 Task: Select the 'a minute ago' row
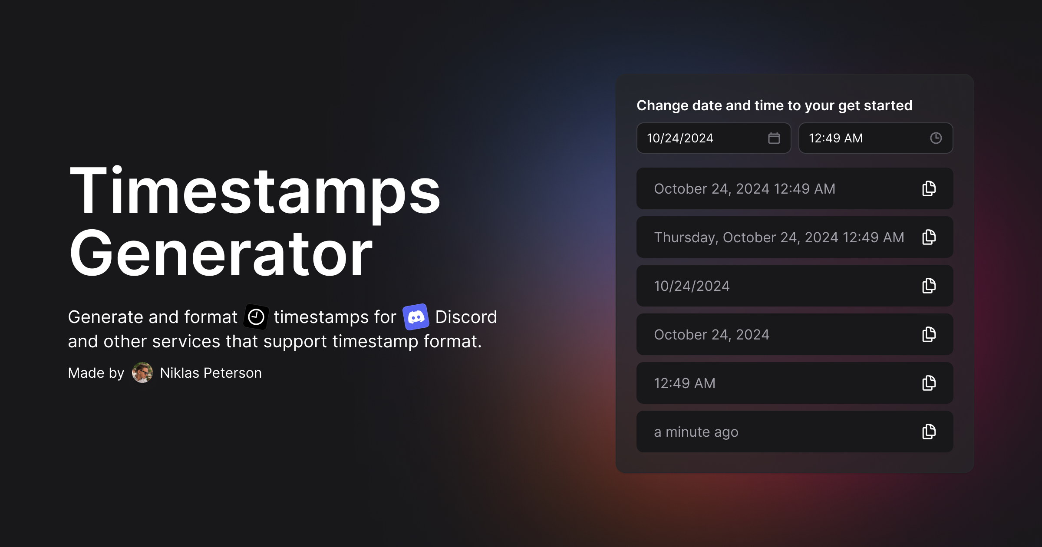pos(795,432)
